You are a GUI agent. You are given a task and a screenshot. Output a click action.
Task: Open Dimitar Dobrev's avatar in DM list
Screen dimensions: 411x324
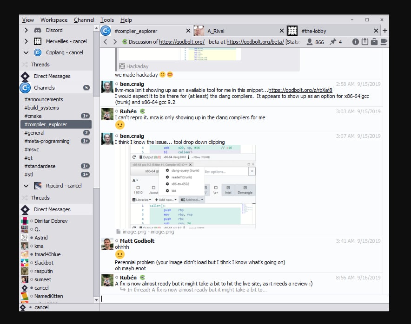coord(24,221)
